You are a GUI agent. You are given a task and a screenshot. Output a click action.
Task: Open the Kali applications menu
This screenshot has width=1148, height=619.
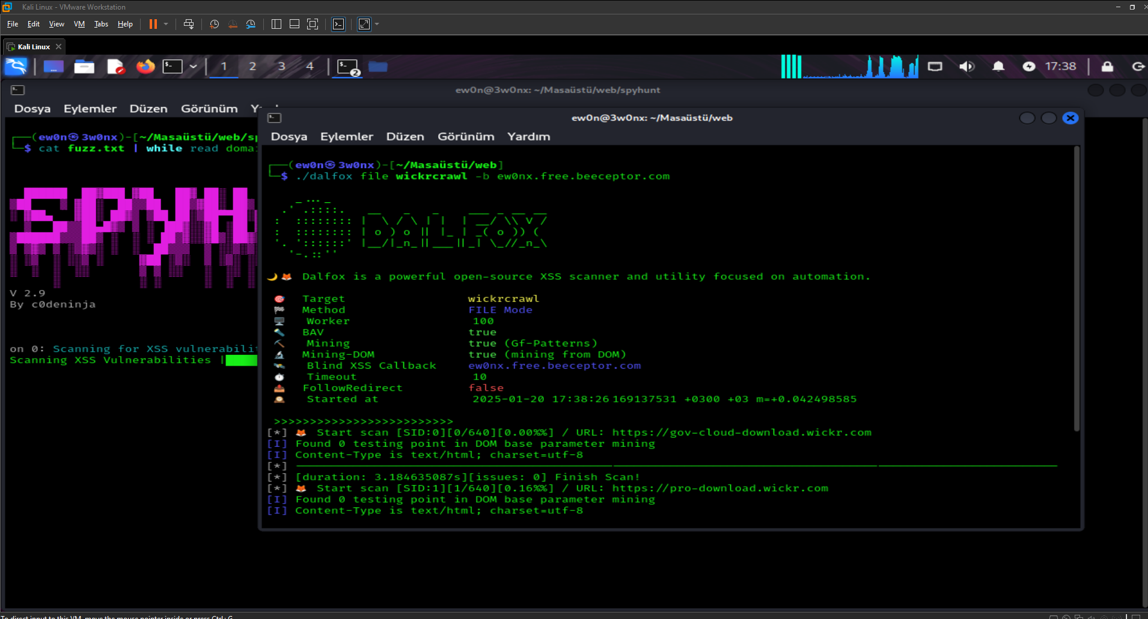[16, 66]
